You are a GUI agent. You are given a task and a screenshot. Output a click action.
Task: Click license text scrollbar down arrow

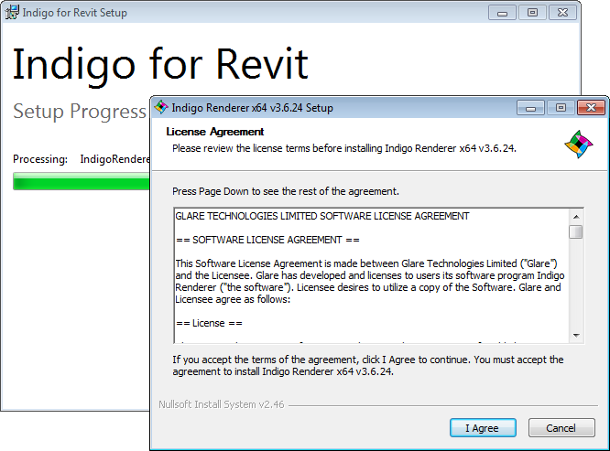pos(576,335)
